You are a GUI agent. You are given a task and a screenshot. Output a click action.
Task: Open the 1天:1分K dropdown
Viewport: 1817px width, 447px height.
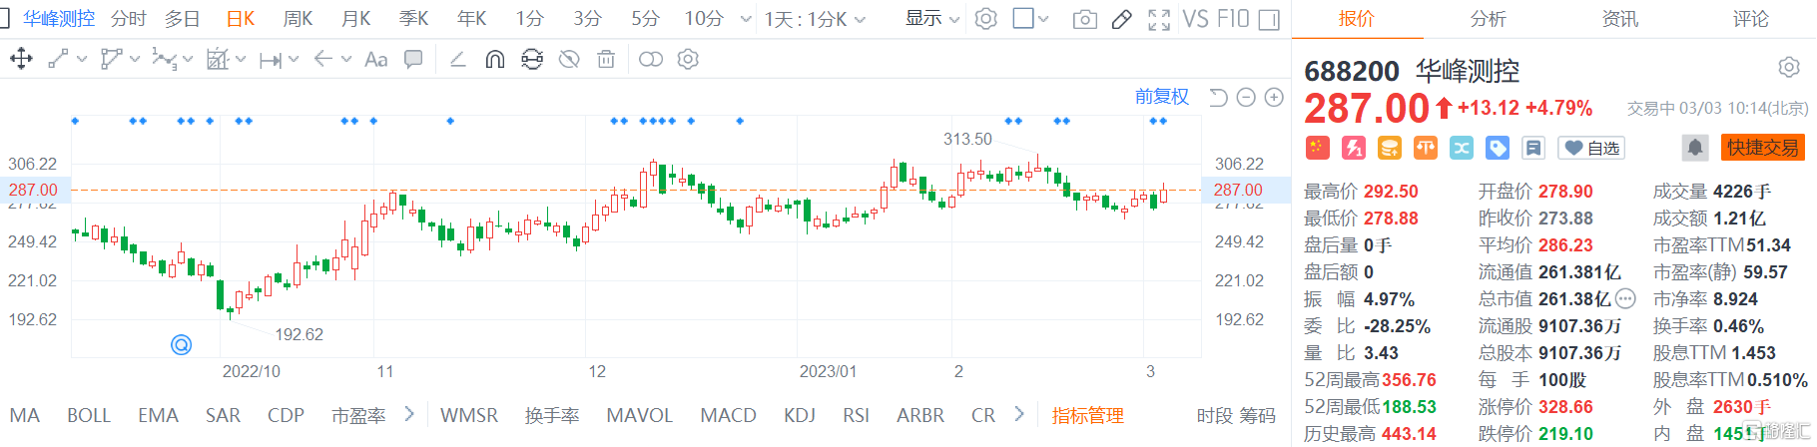[x=815, y=19]
